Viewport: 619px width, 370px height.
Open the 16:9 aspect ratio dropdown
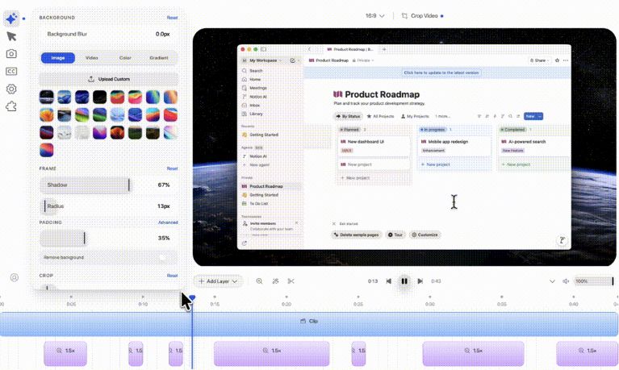pos(374,16)
